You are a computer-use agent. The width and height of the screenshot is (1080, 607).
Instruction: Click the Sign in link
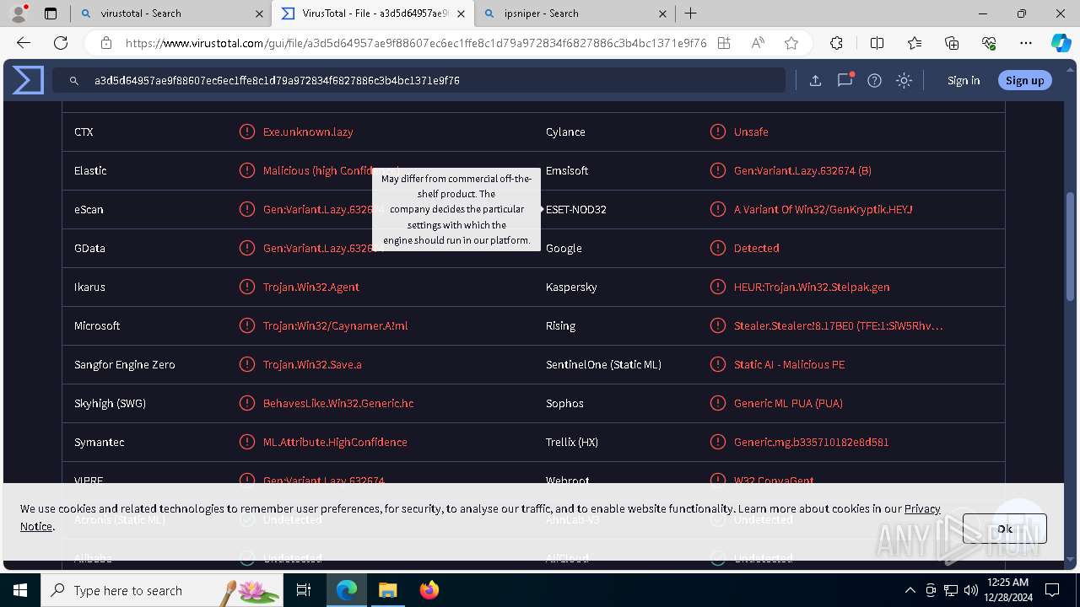click(964, 81)
